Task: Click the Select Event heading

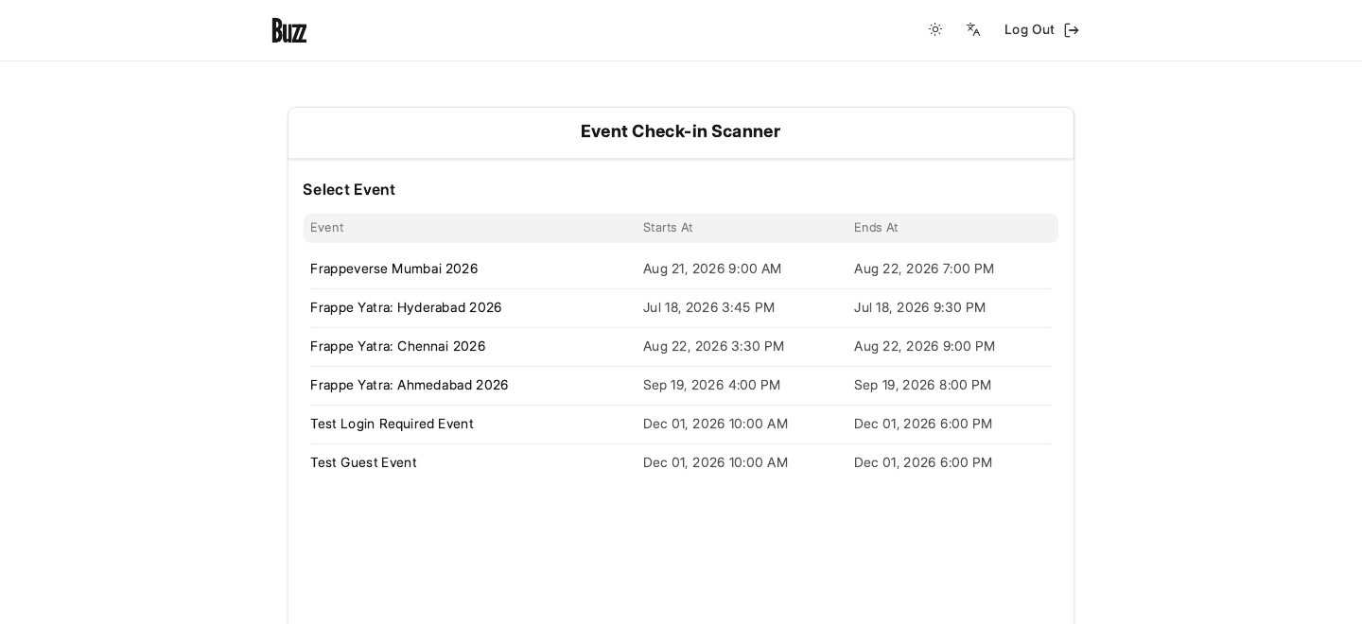Action: pos(349,190)
